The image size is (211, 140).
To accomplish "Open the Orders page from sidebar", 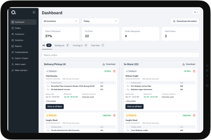I will click(x=18, y=28).
